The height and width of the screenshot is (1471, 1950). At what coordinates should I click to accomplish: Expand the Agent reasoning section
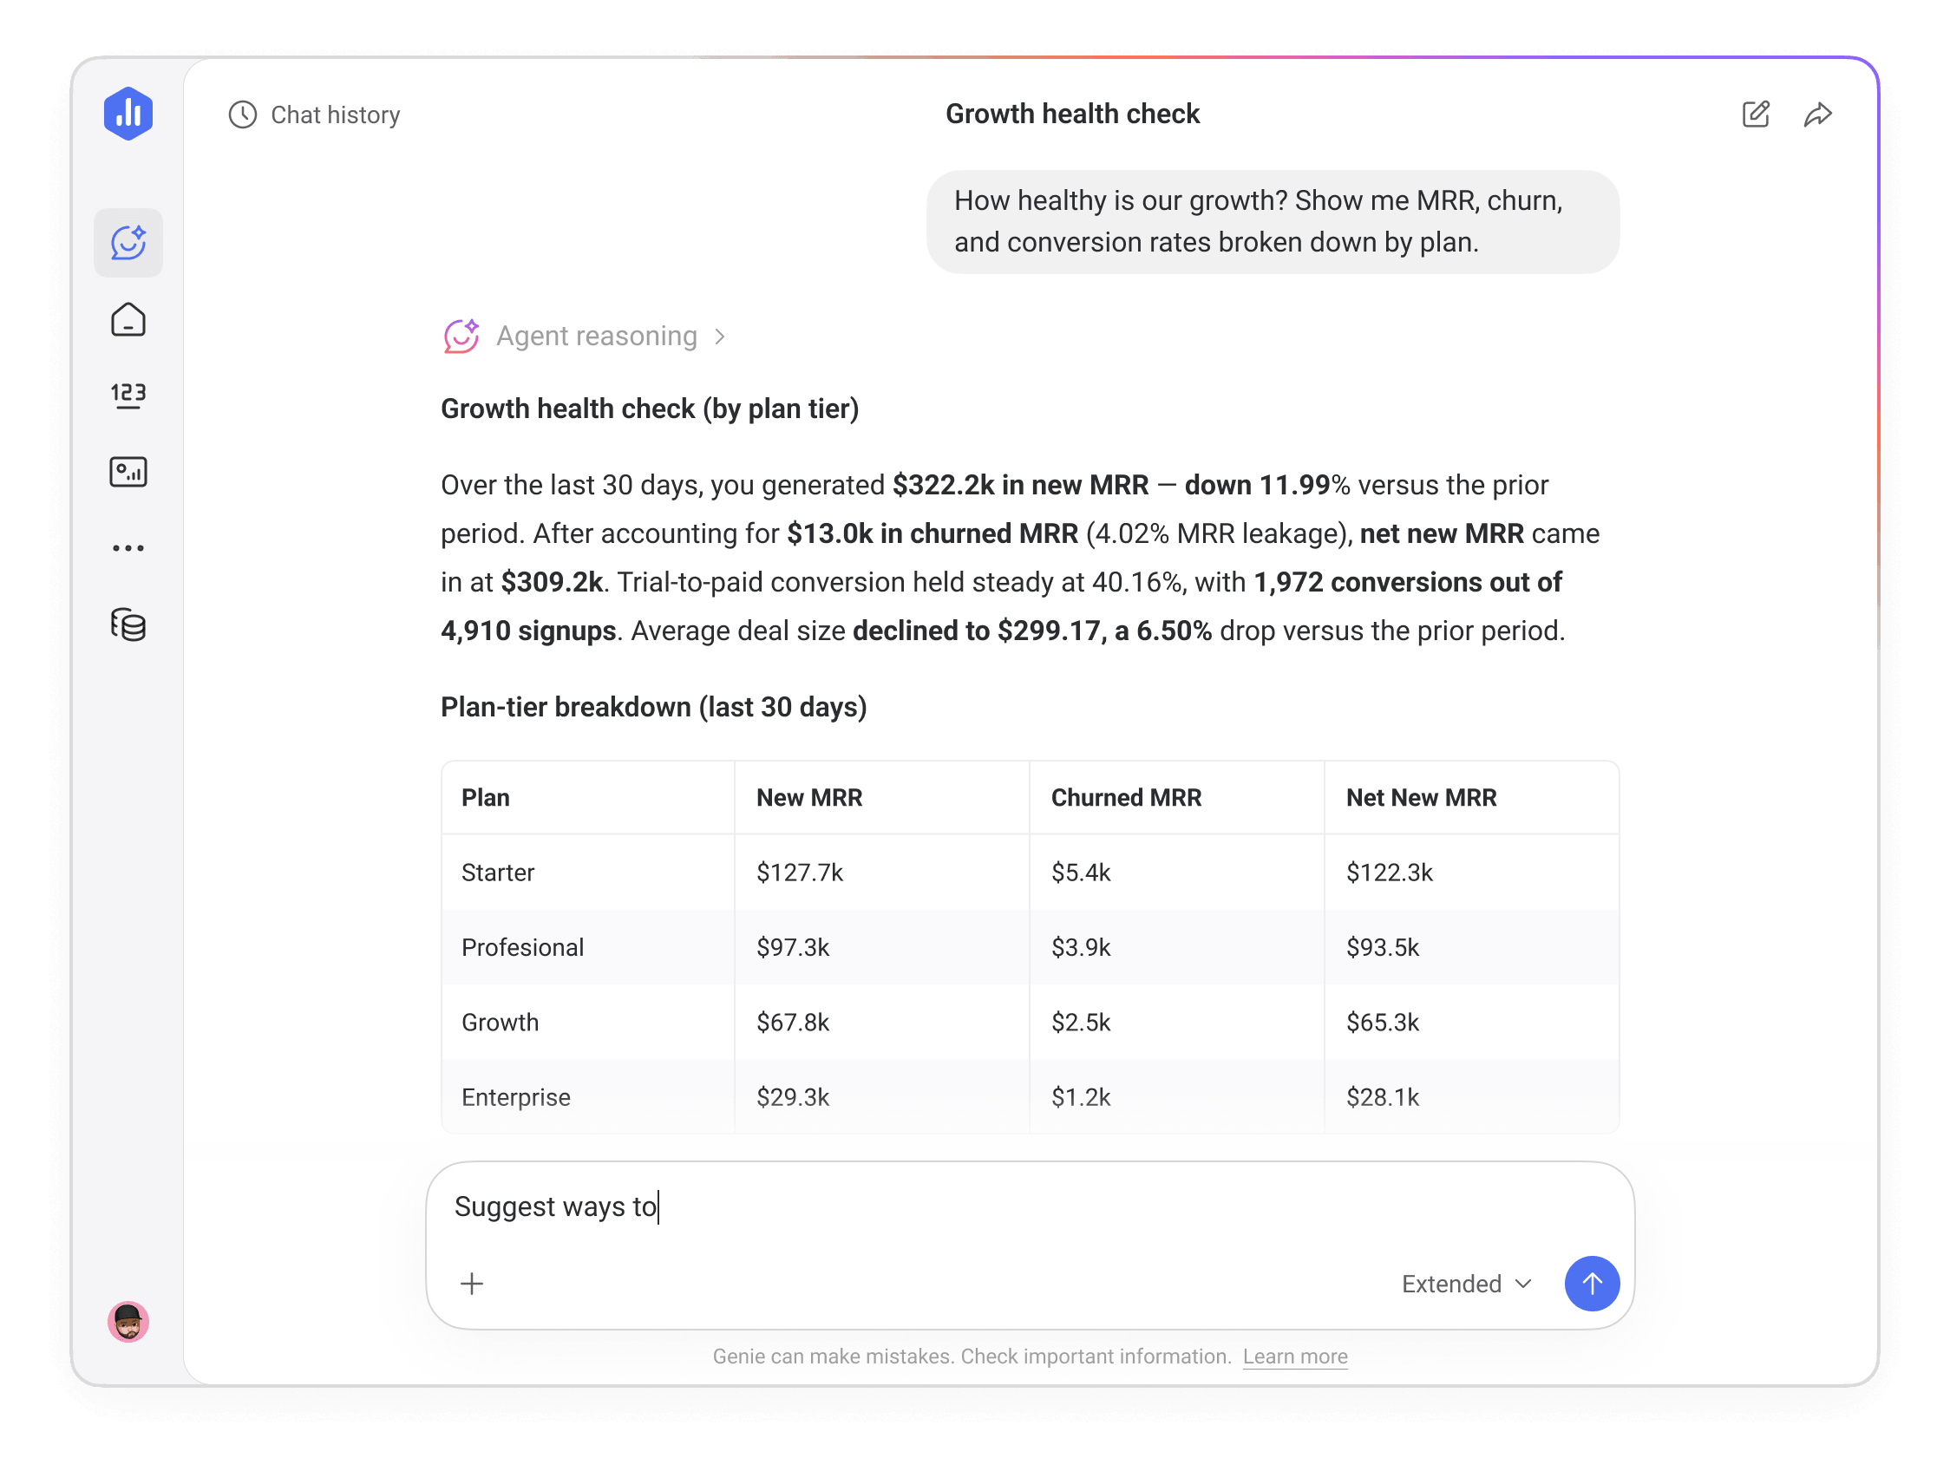(x=720, y=337)
